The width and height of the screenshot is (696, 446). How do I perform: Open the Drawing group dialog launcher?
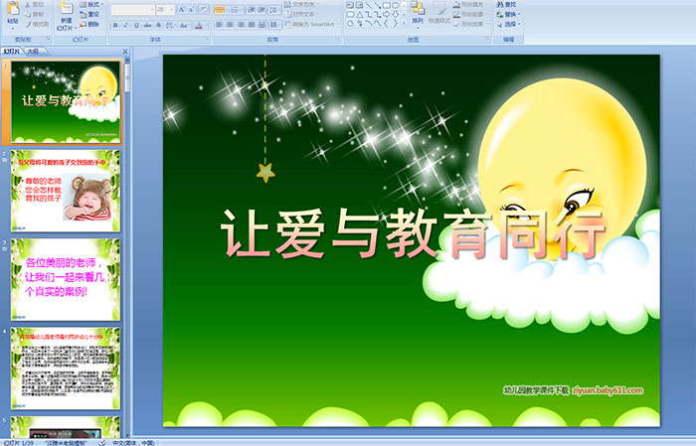[x=488, y=40]
